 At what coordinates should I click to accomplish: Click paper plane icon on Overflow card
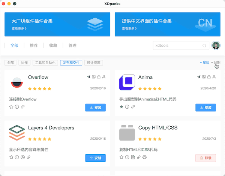click(88, 77)
